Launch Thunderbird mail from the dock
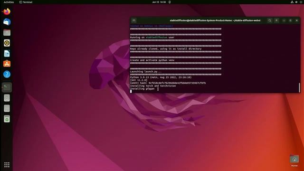 7,22
